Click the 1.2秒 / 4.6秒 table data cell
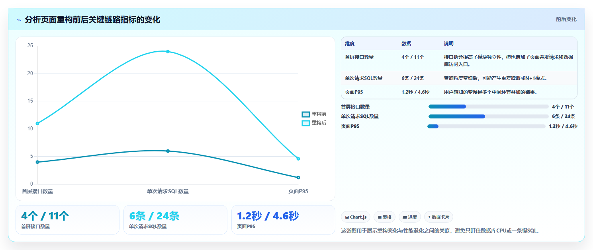Viewport: 593px width, 250px height. (x=415, y=92)
